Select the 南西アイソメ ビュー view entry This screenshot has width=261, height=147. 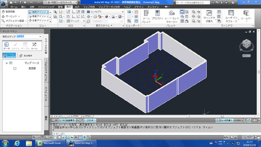[x=39, y=12]
